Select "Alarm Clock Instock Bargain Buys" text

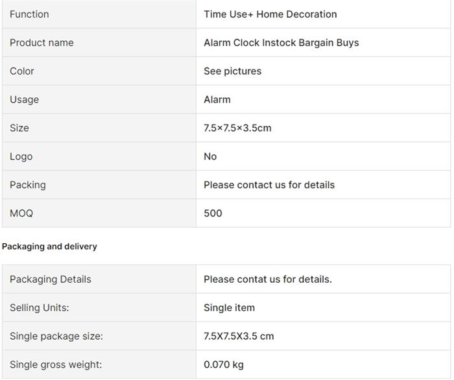coord(281,43)
